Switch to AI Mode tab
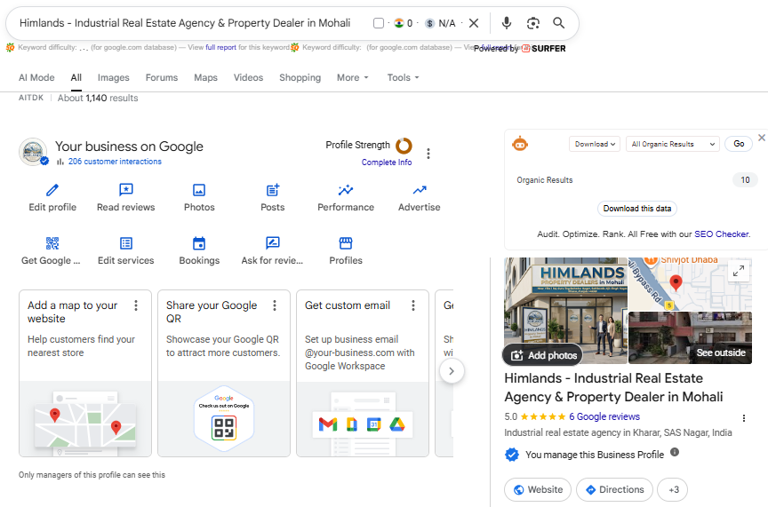Image resolution: width=768 pixels, height=507 pixels. click(x=36, y=77)
